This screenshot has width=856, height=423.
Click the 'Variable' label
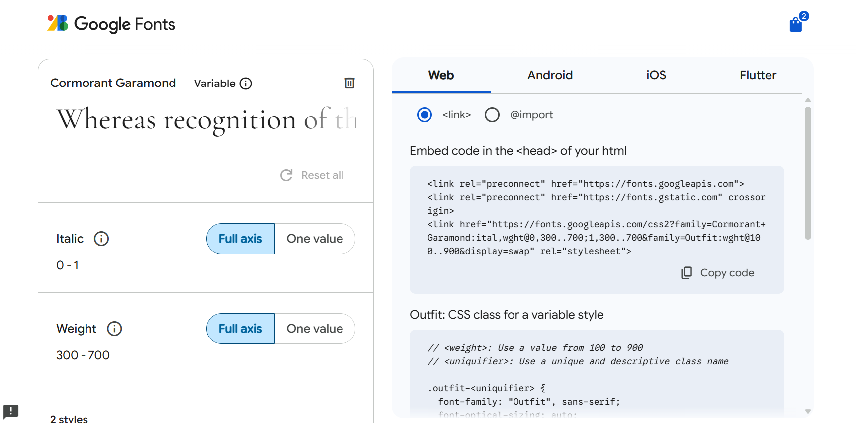click(x=215, y=84)
